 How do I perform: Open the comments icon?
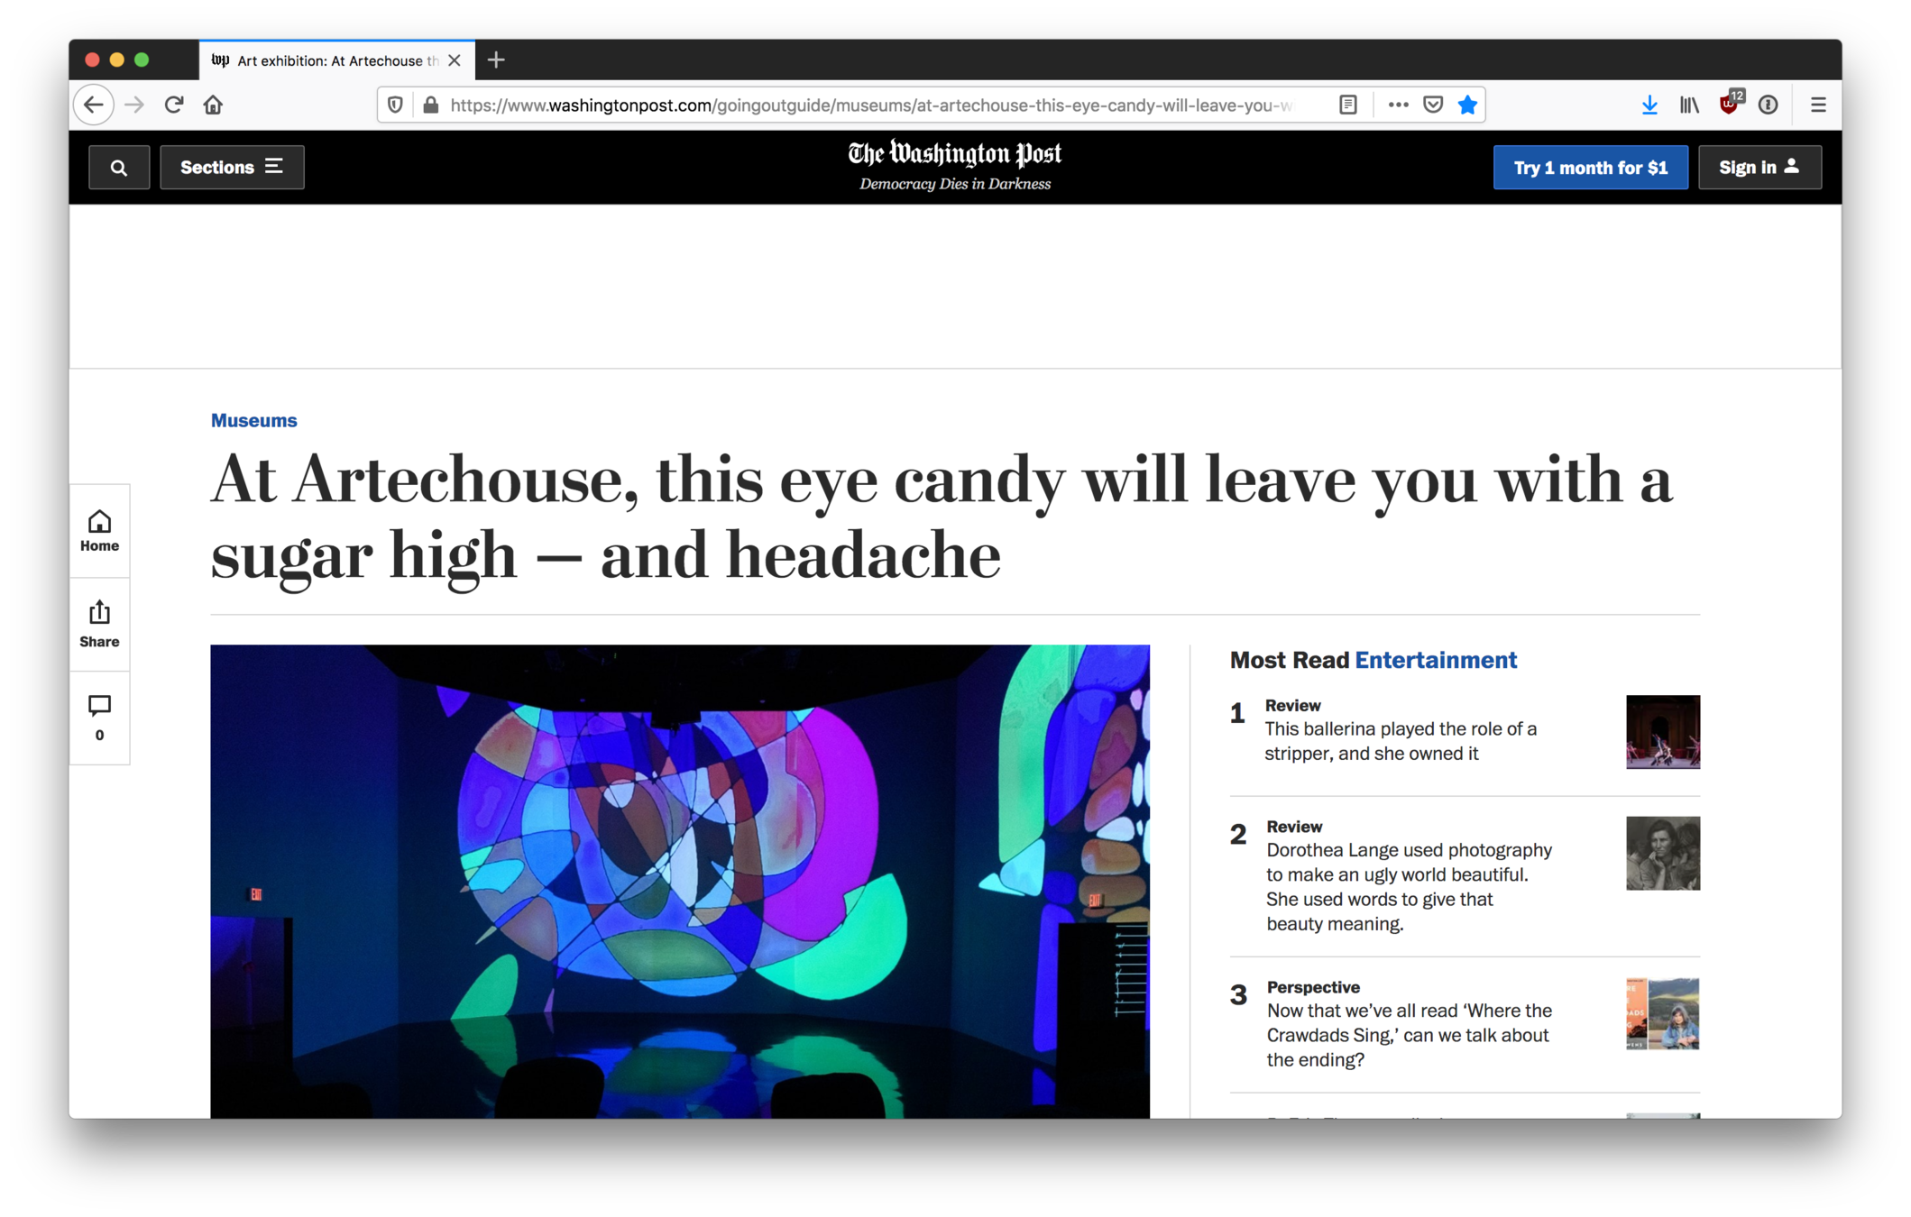(99, 717)
